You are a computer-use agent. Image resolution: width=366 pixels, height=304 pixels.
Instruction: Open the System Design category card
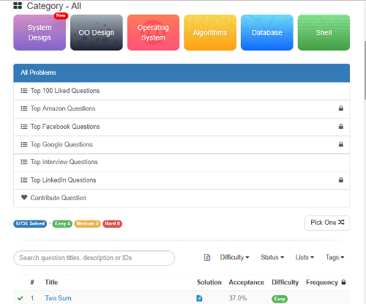(x=40, y=32)
